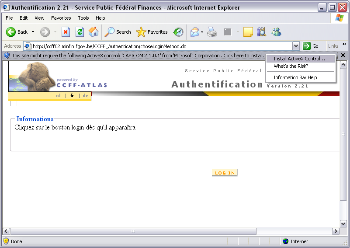
Task: Open the View menu
Action: click(39, 18)
